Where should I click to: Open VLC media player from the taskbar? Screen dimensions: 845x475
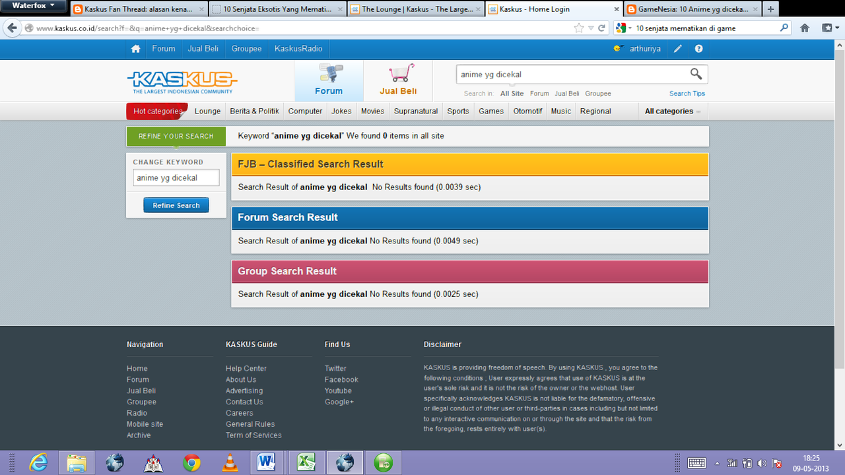(230, 462)
